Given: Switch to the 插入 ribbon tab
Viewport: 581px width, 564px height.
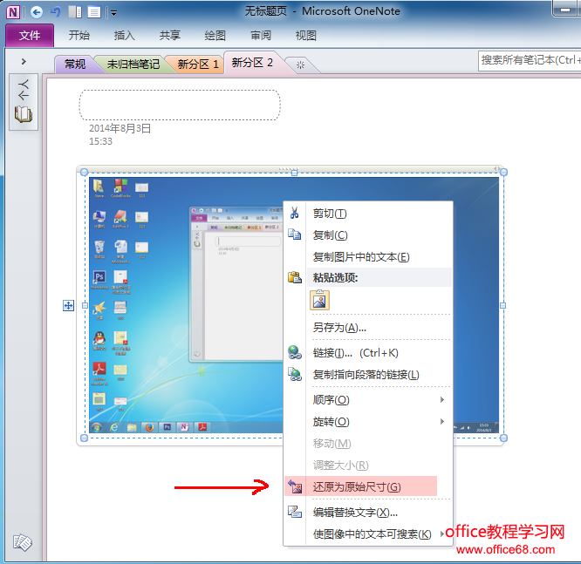Looking at the screenshot, I should point(124,36).
